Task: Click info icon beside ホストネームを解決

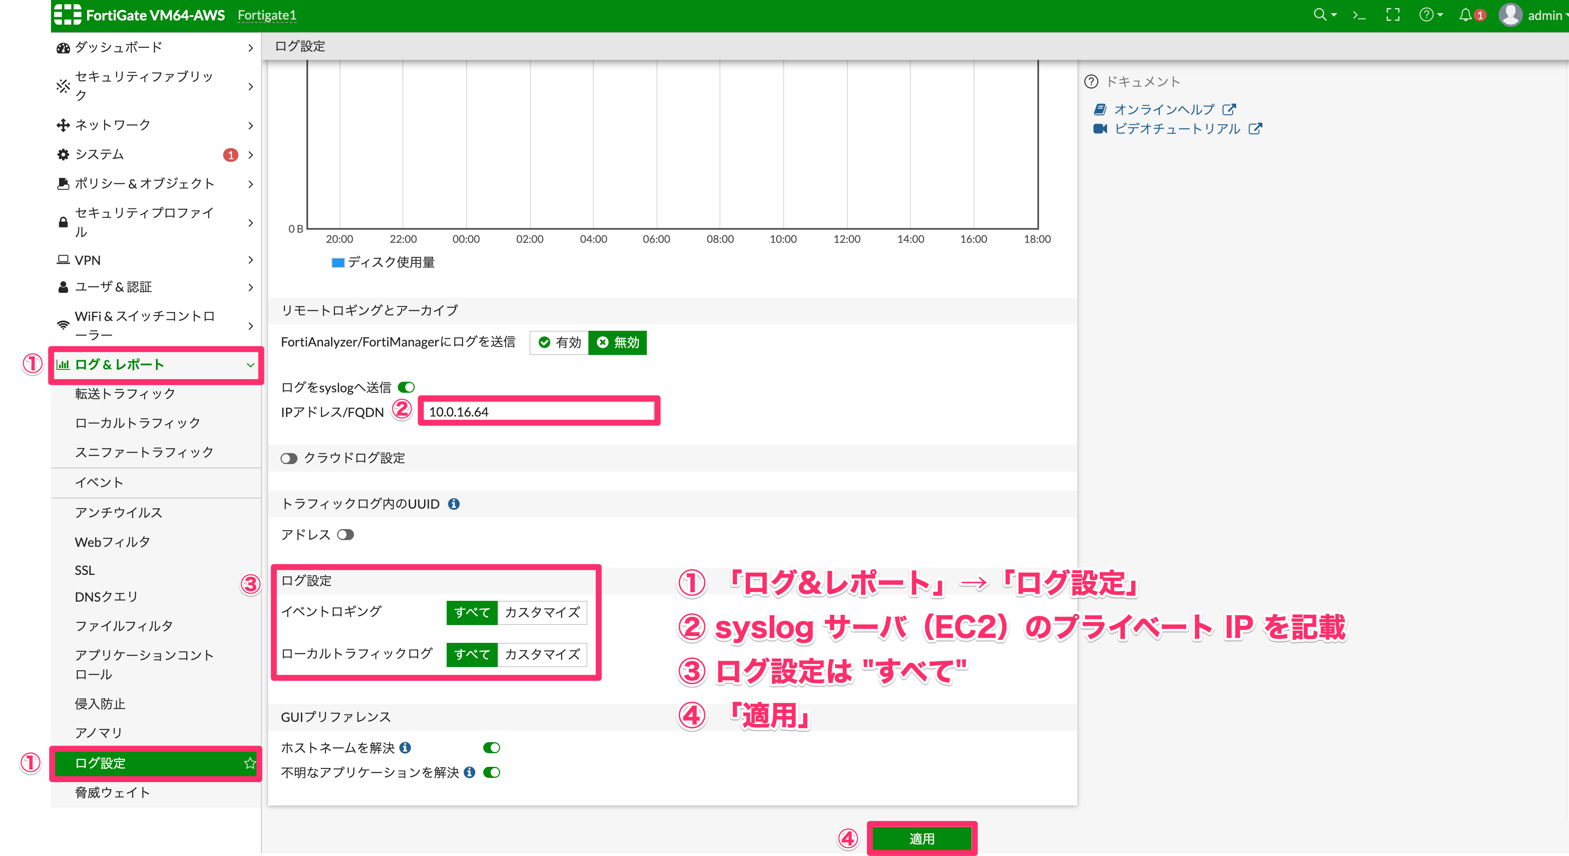Action: [406, 748]
